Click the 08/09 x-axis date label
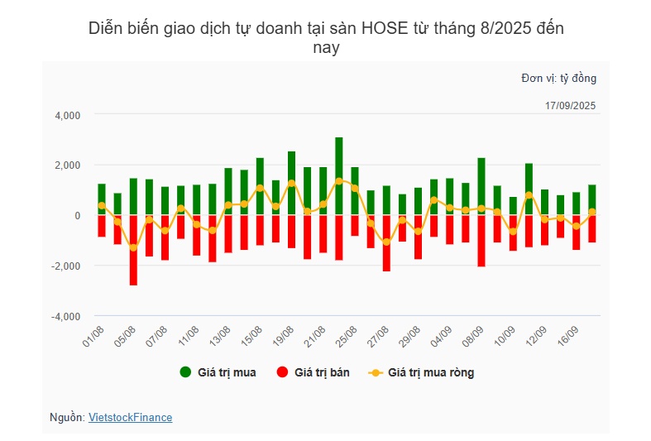The width and height of the screenshot is (651, 441). pyautogui.click(x=473, y=336)
